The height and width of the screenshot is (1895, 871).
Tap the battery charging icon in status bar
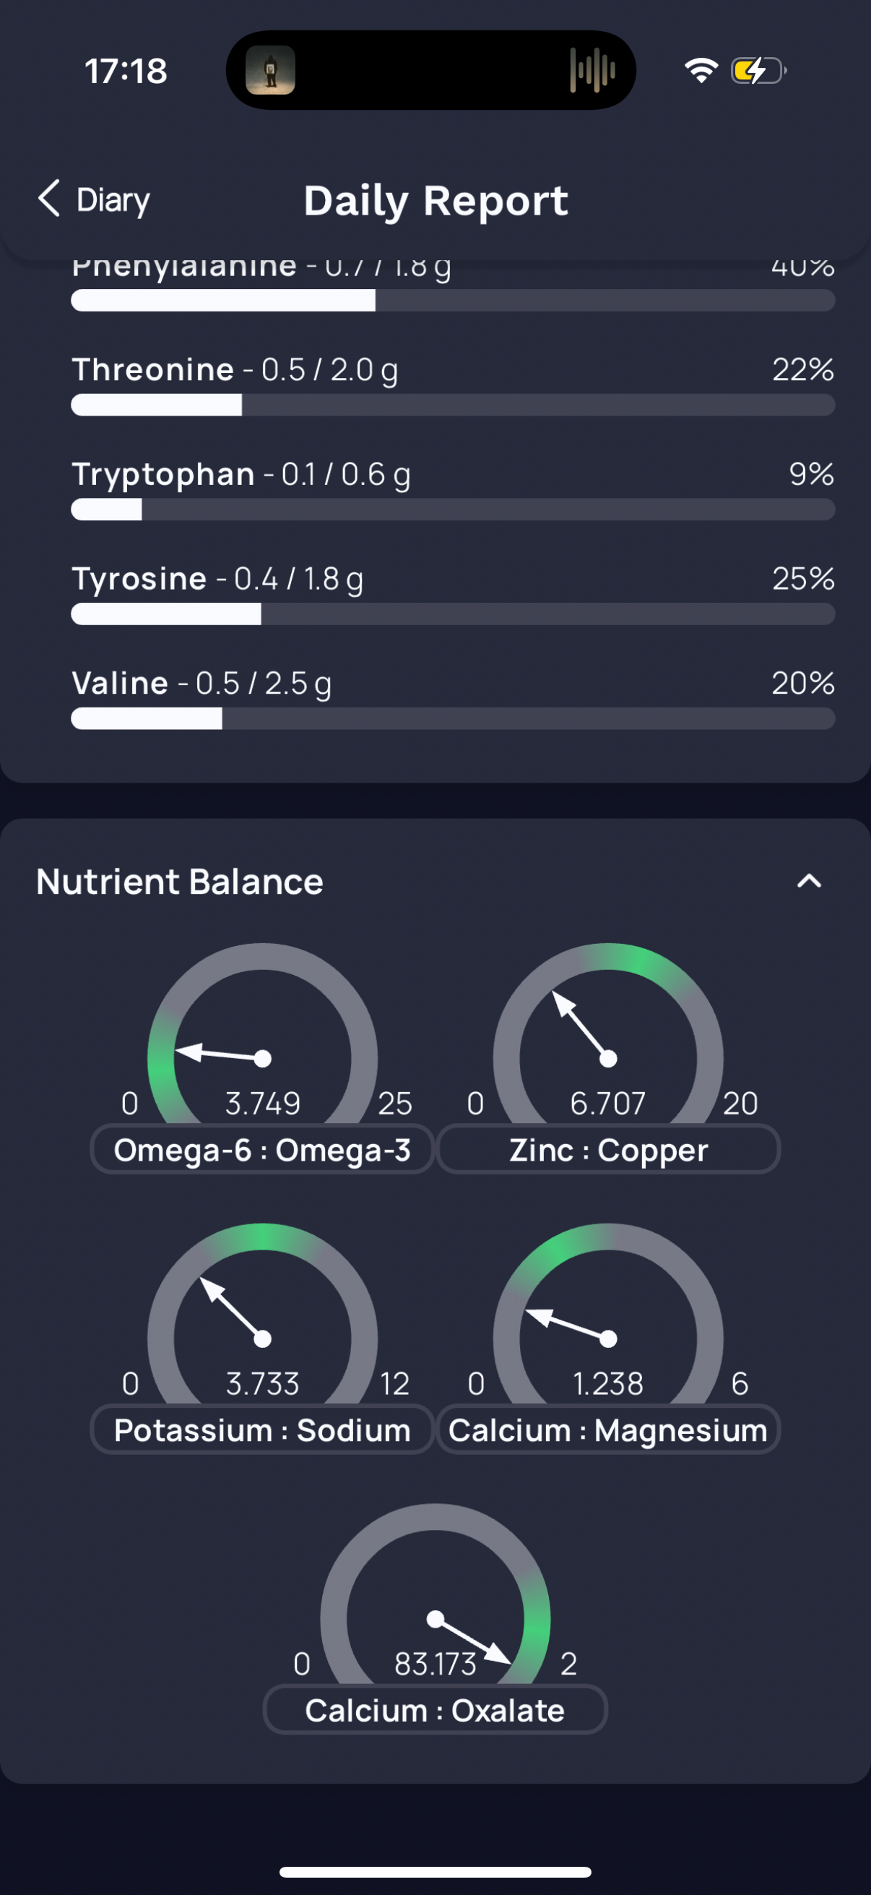(758, 71)
